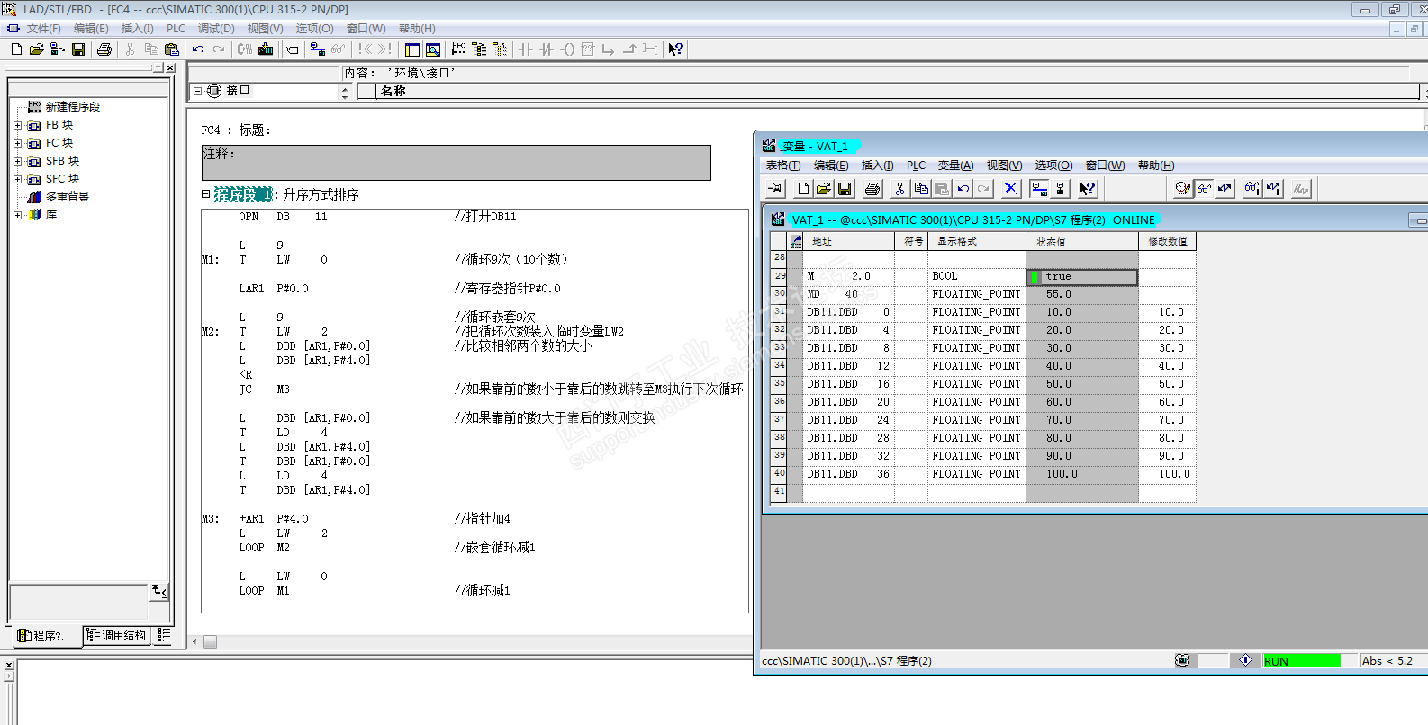Click 修改数值 column header in VAT_1

1167,241
